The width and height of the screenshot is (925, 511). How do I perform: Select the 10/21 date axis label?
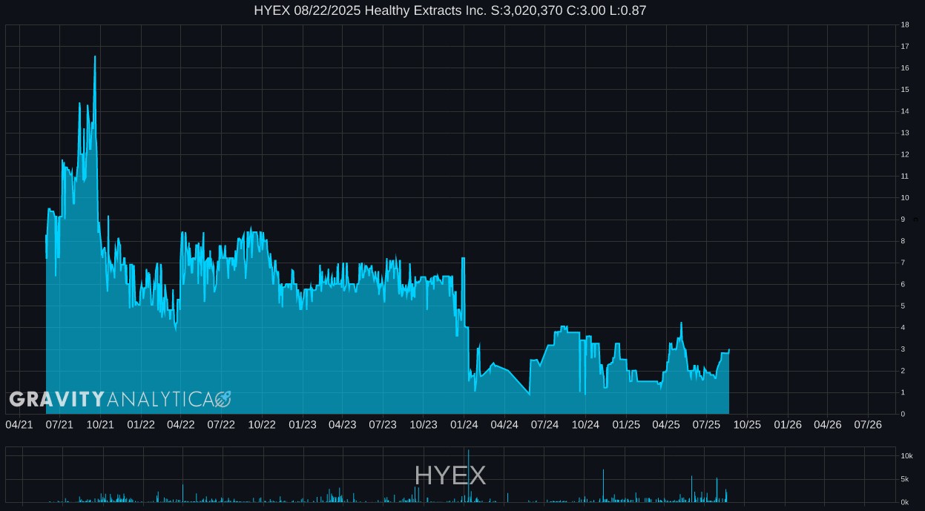click(100, 424)
